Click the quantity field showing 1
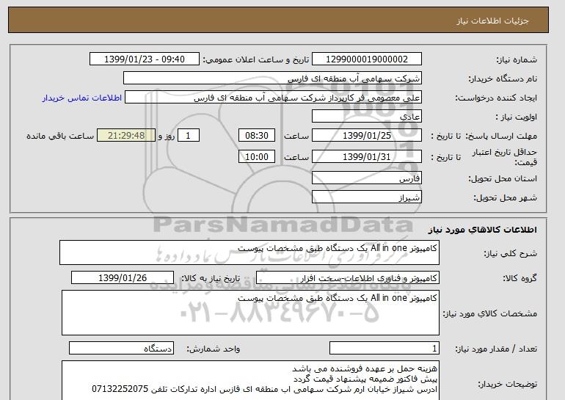Screen dimensions: 565x400 pyautogui.click(x=384, y=348)
